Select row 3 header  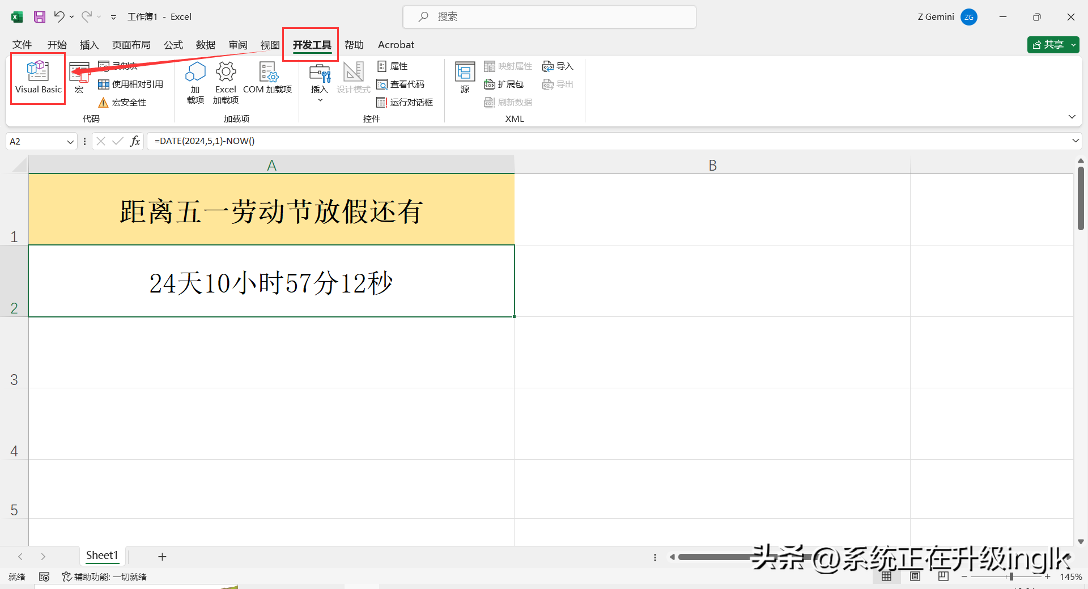point(14,352)
